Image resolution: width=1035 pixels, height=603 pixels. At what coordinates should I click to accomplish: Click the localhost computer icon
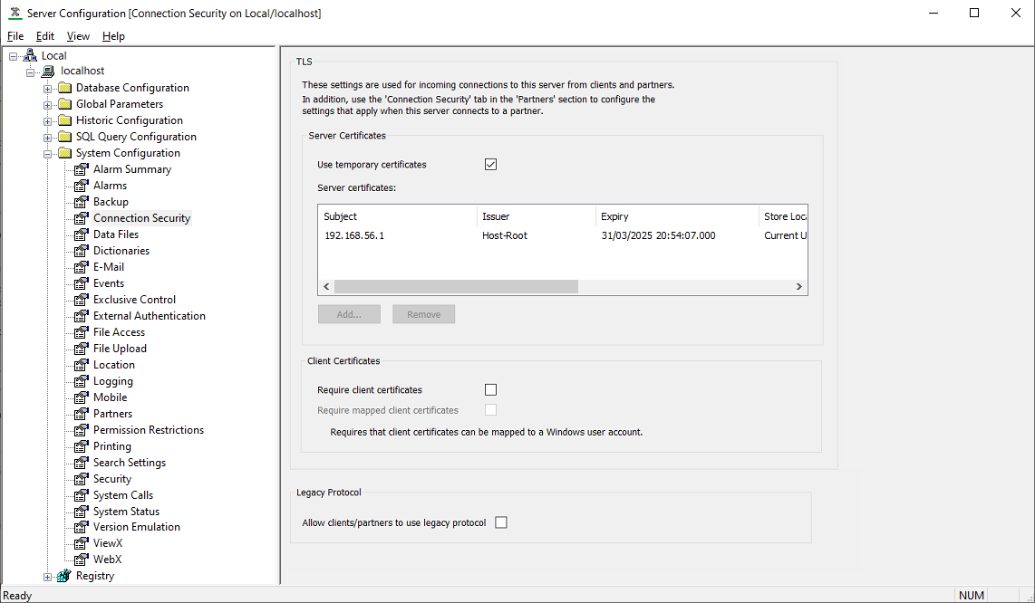49,71
